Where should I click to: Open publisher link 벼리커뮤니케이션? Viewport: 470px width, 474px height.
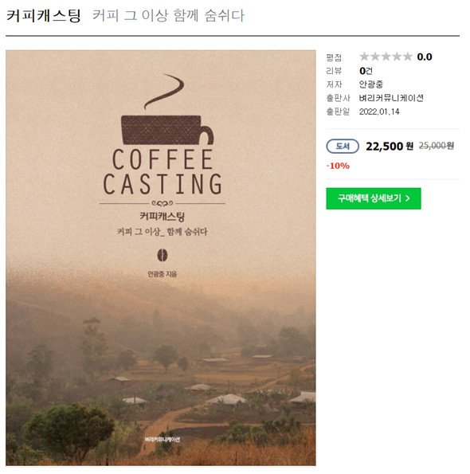tap(391, 98)
